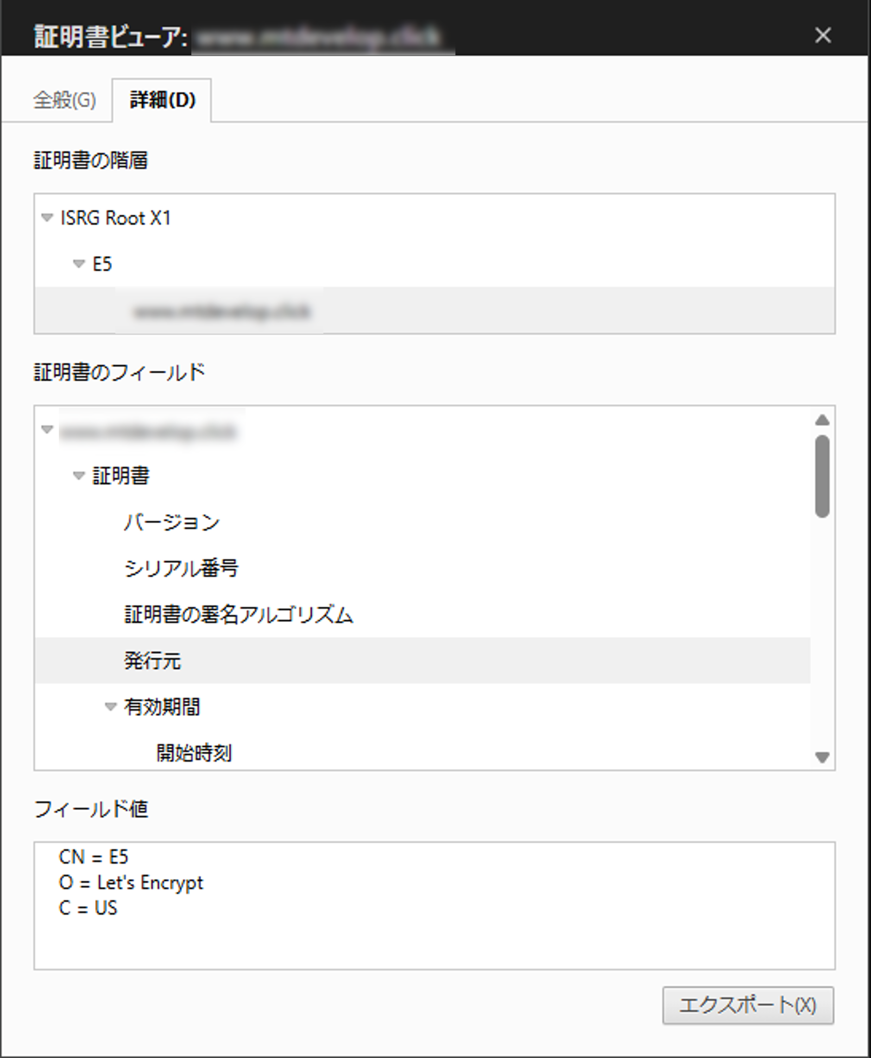Screen dimensions: 871x1058
Task: Select the highlighted site certificate in hierarchy
Action: 223,311
